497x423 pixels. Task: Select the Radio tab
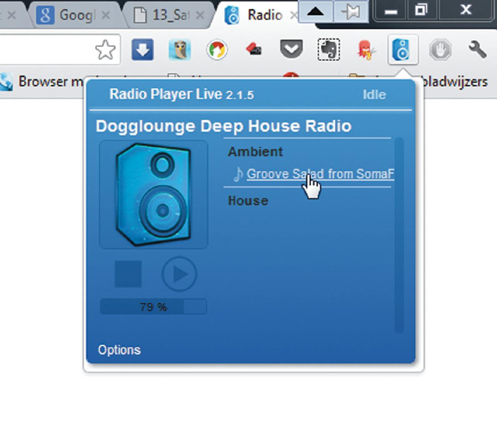point(257,15)
